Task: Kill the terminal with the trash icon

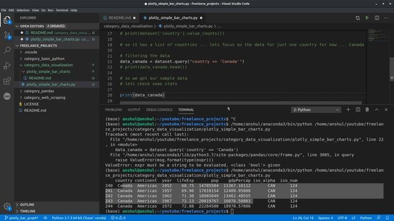Action: (x=367, y=110)
